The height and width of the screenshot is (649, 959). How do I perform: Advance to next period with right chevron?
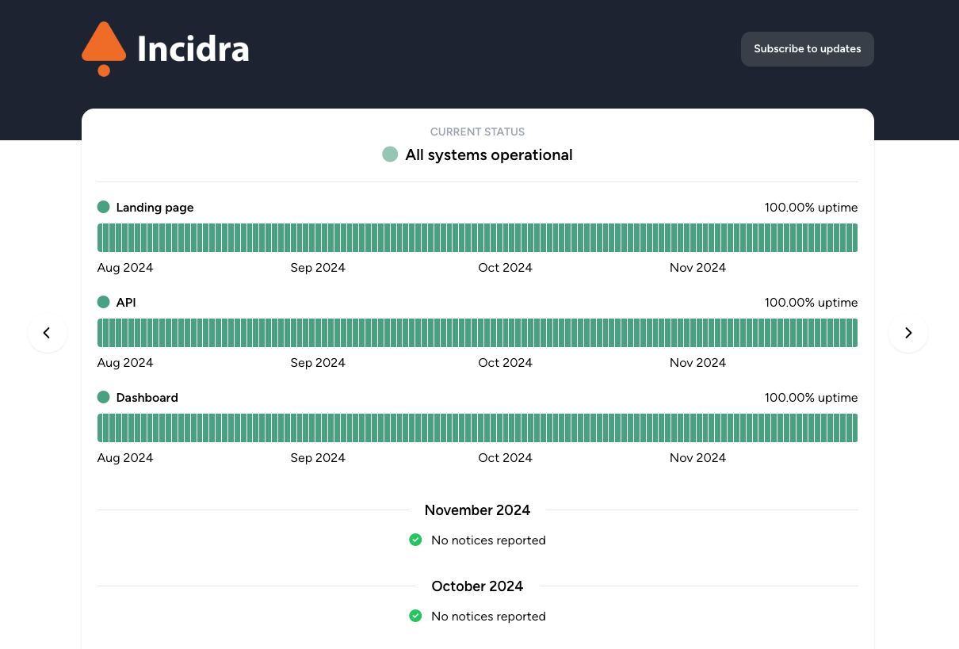tap(908, 333)
